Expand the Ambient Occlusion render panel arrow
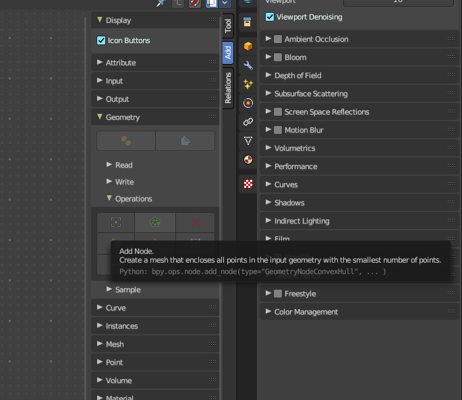The width and height of the screenshot is (462, 400). [268, 39]
